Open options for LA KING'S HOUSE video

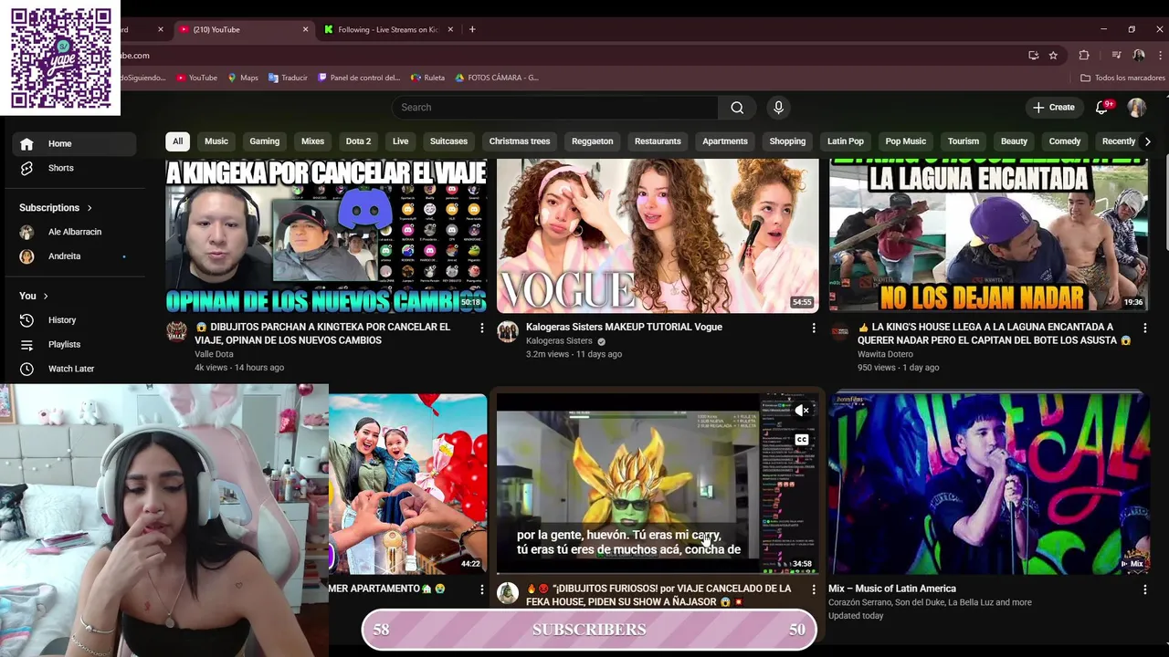(x=1145, y=328)
